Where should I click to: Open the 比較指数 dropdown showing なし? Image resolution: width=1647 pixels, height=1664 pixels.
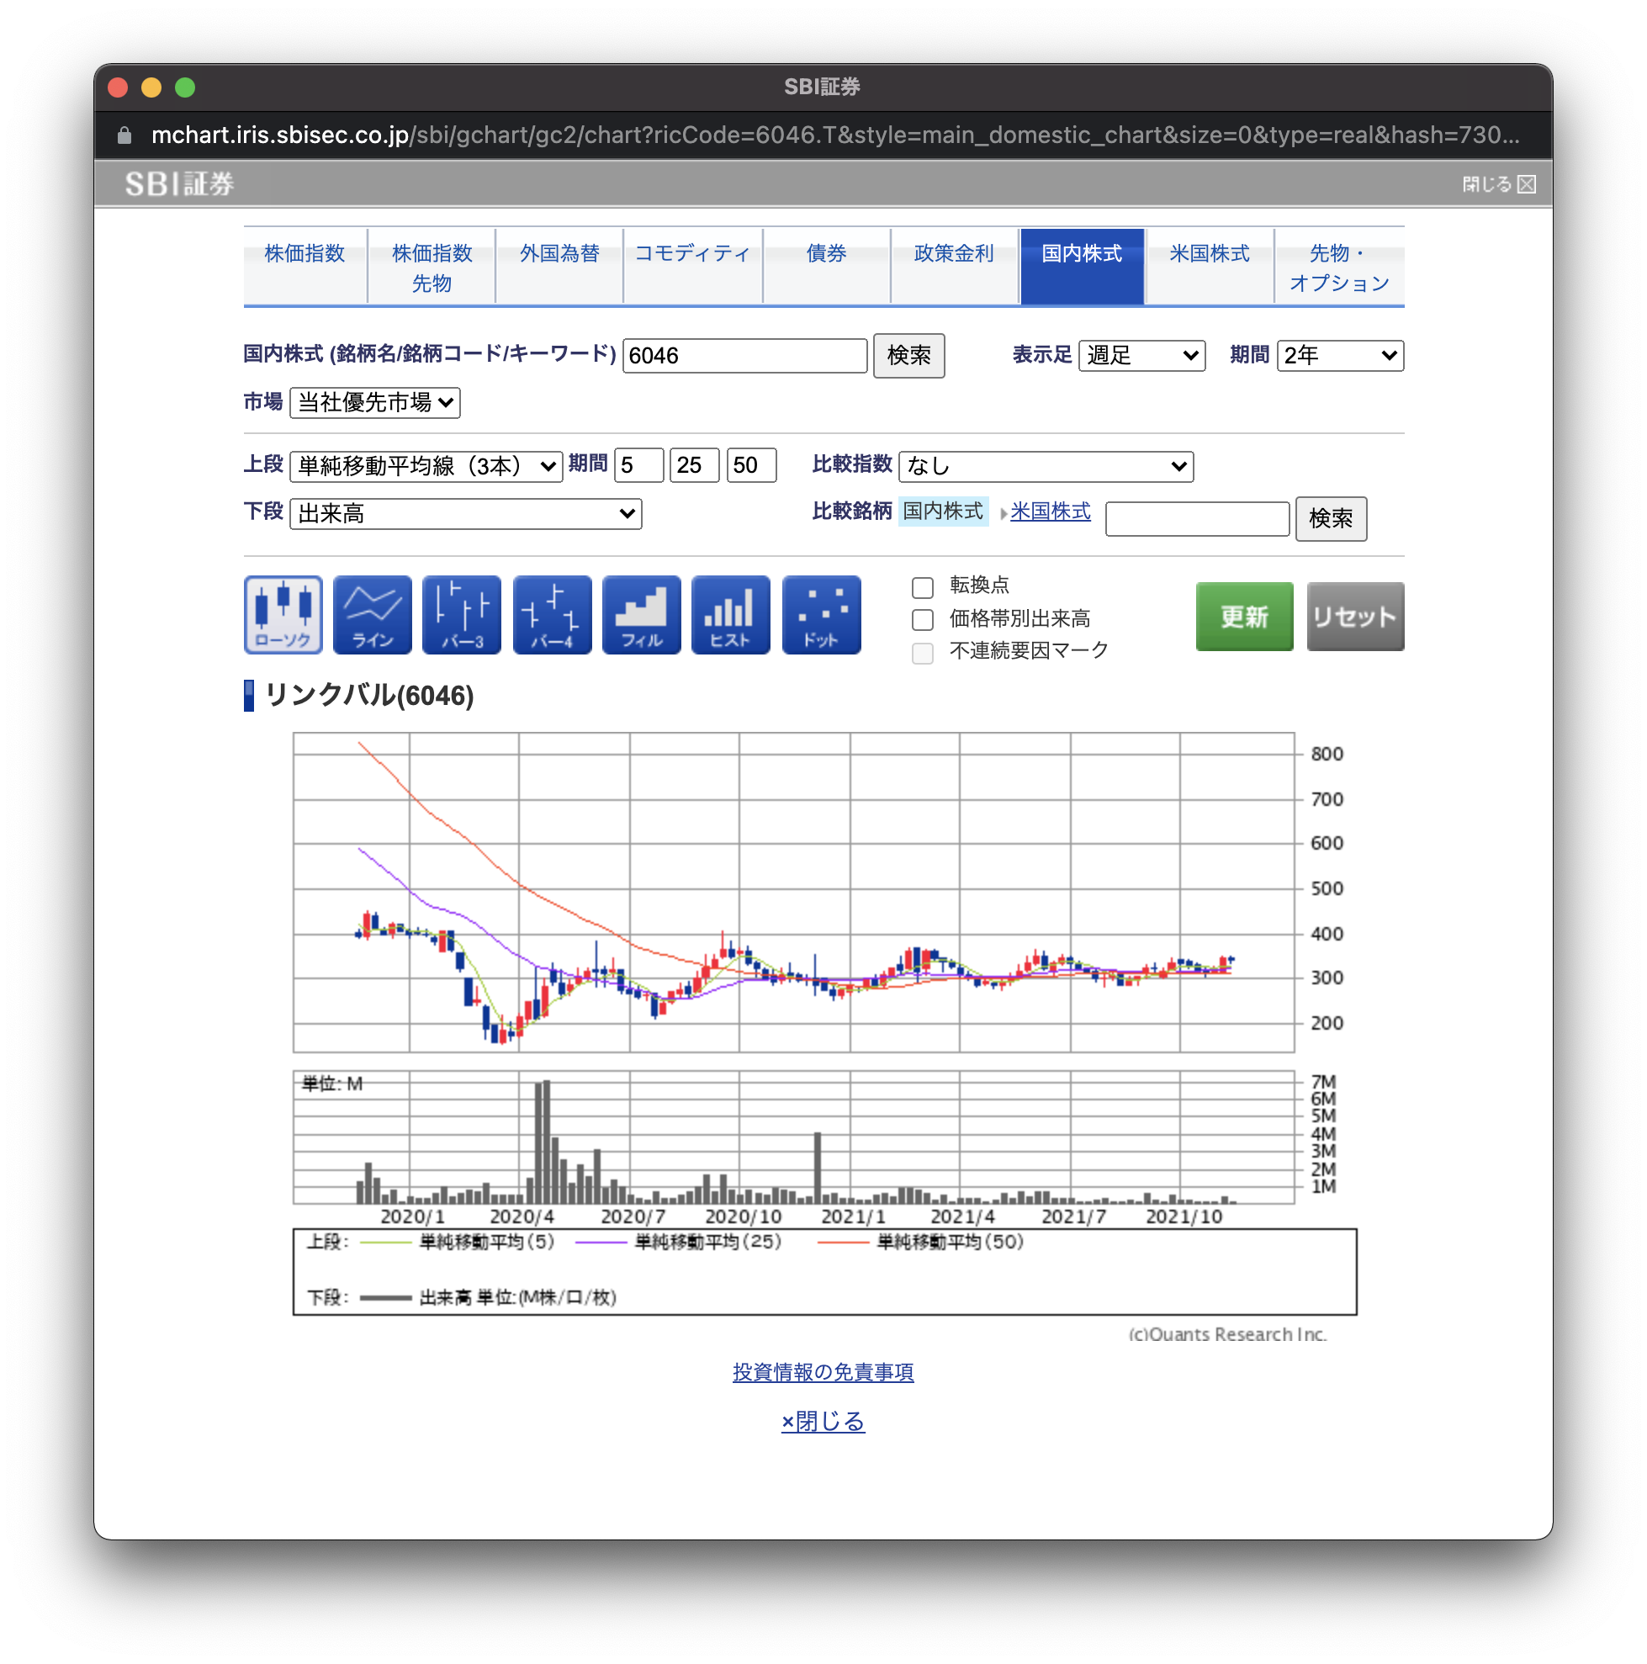1046,466
